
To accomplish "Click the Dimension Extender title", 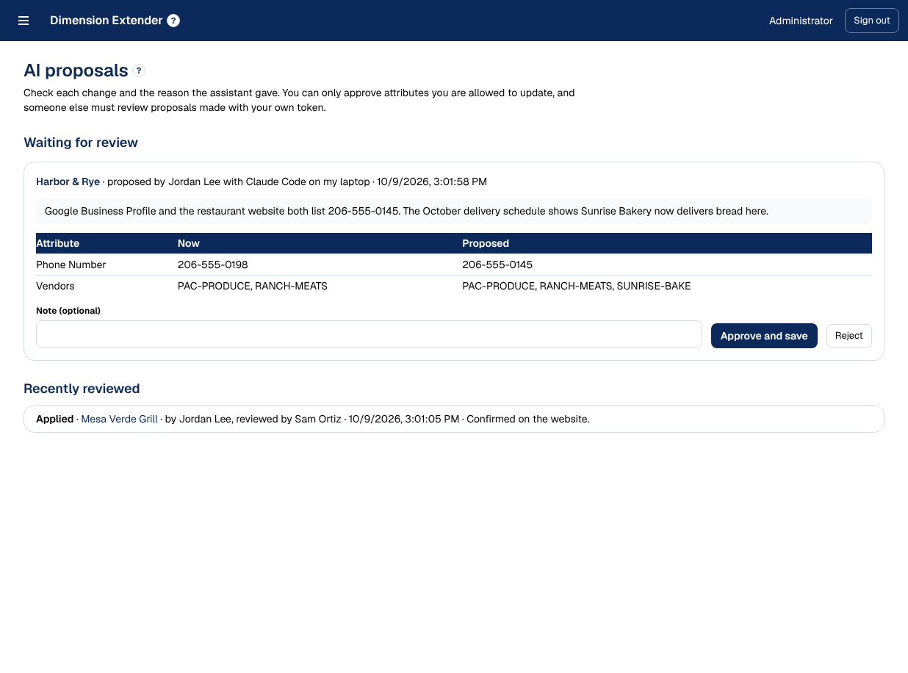I will [106, 21].
